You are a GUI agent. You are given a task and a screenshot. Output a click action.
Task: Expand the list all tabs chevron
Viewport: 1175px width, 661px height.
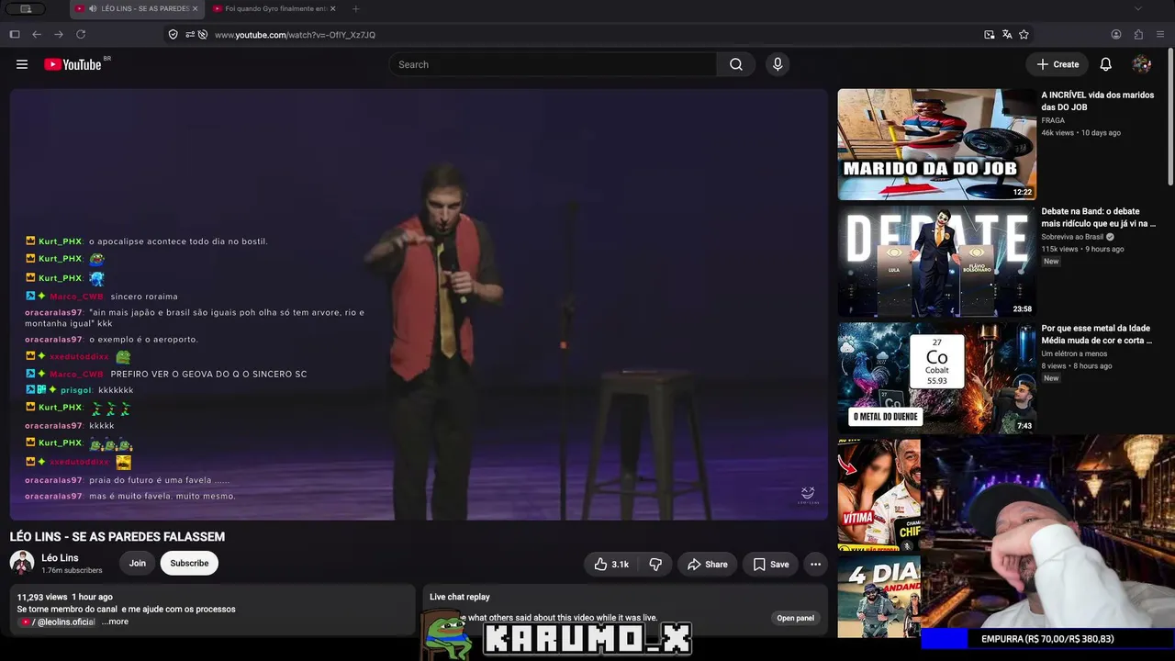1138,9
